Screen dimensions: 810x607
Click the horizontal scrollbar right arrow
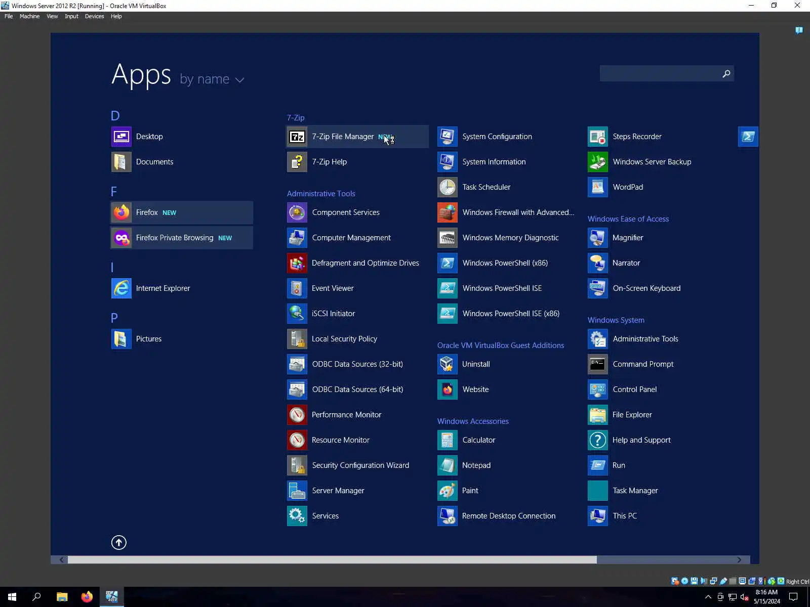pyautogui.click(x=739, y=560)
